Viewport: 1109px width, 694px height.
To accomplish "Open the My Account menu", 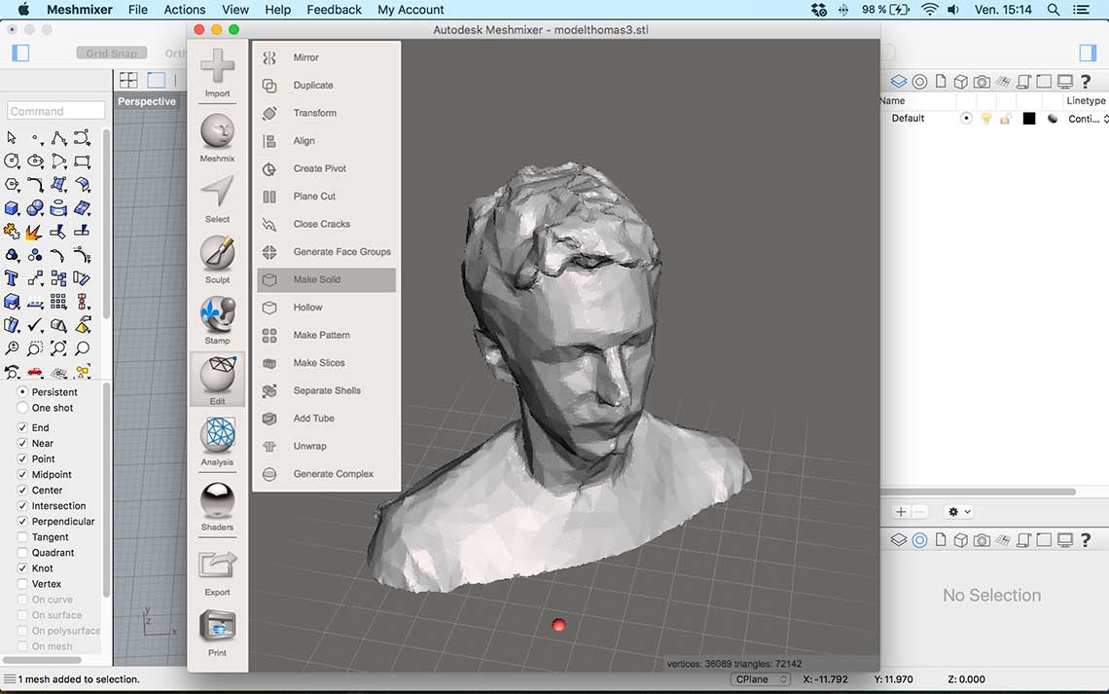I will point(411,9).
